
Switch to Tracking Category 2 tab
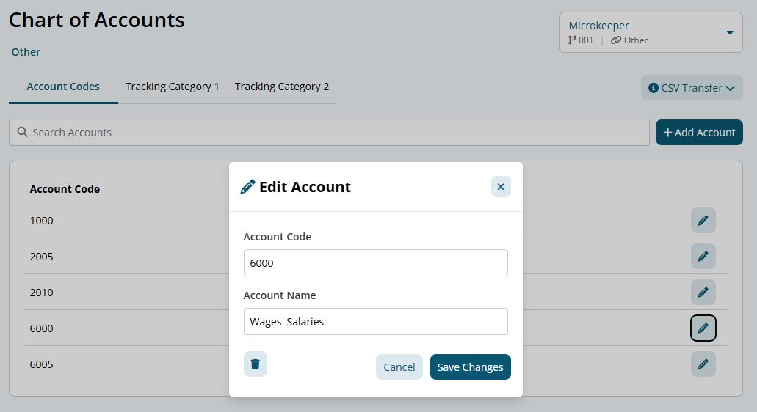pos(282,87)
